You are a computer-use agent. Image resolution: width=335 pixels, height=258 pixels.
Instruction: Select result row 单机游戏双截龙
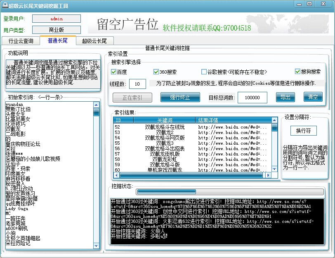point(193,170)
